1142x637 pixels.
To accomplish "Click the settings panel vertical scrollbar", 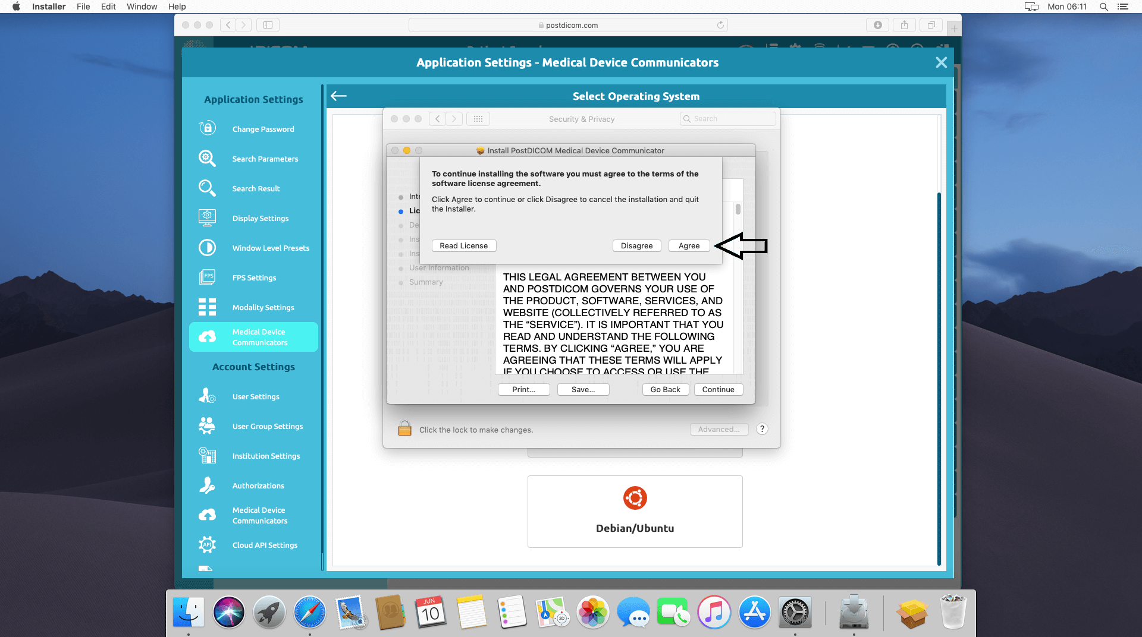I will (939, 379).
